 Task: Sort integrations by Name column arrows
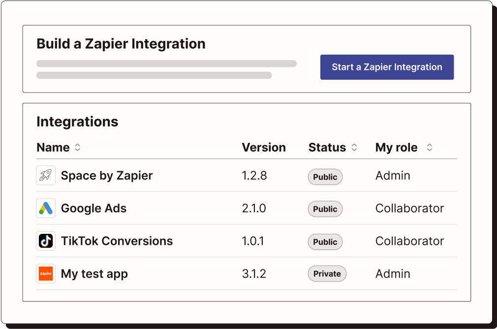click(77, 147)
